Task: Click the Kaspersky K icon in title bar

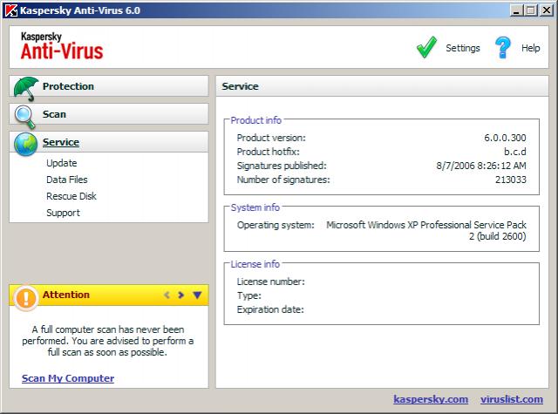Action: [10, 10]
